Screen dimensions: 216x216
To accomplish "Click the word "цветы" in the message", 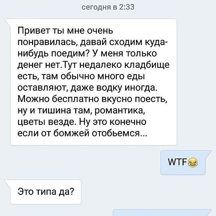I will (x=32, y=122).
